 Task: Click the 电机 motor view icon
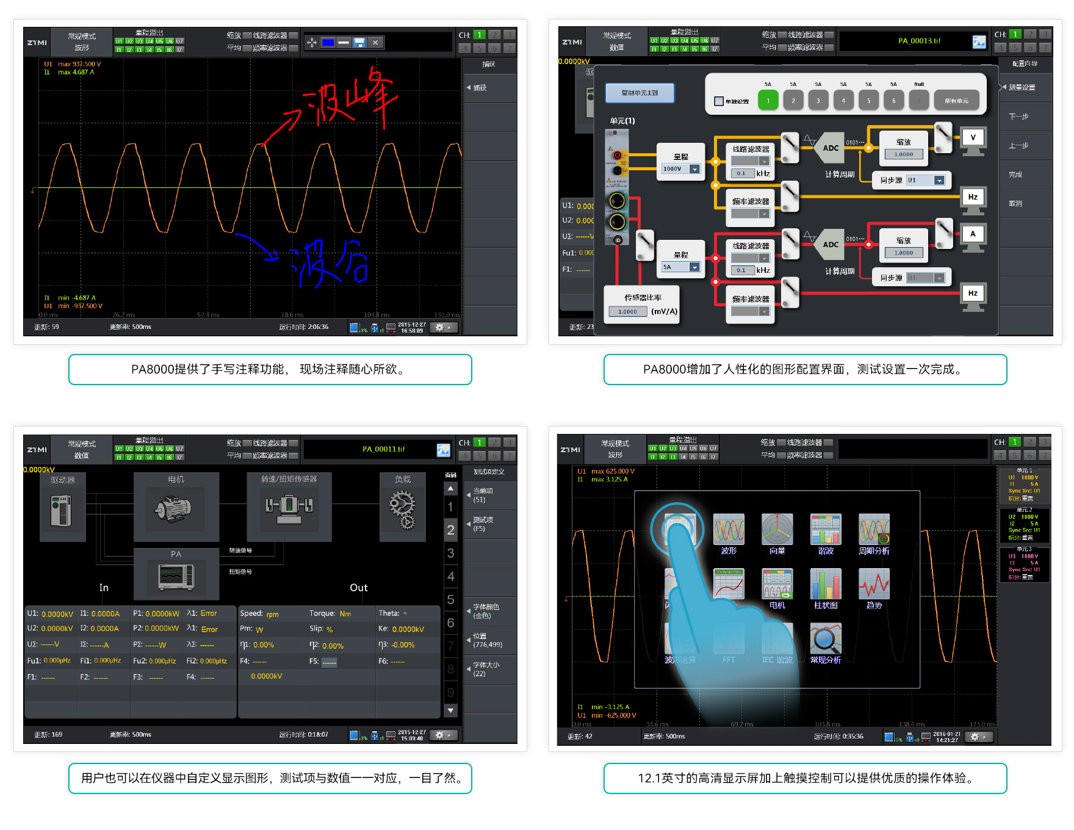tap(777, 584)
